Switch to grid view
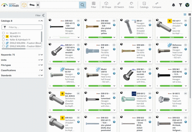This screenshot has height=132, width=192. pos(185,15)
